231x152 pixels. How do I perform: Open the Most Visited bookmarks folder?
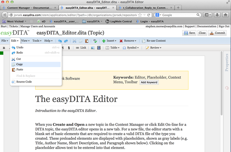tap(14, 21)
